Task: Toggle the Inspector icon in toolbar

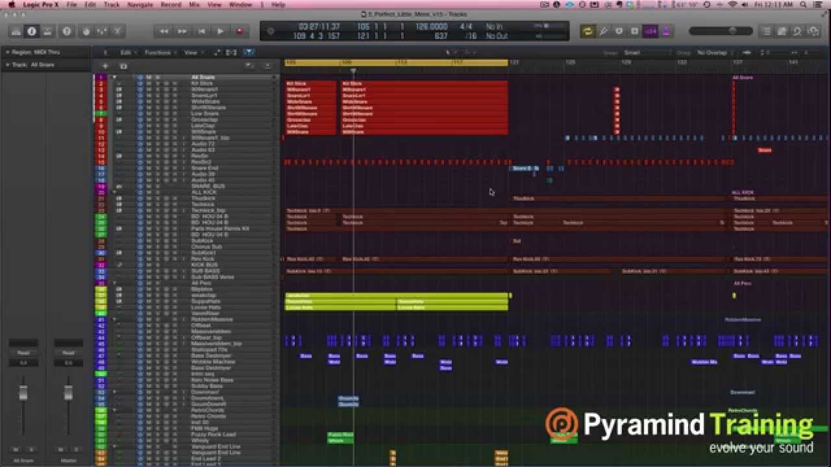Action: click(x=32, y=31)
